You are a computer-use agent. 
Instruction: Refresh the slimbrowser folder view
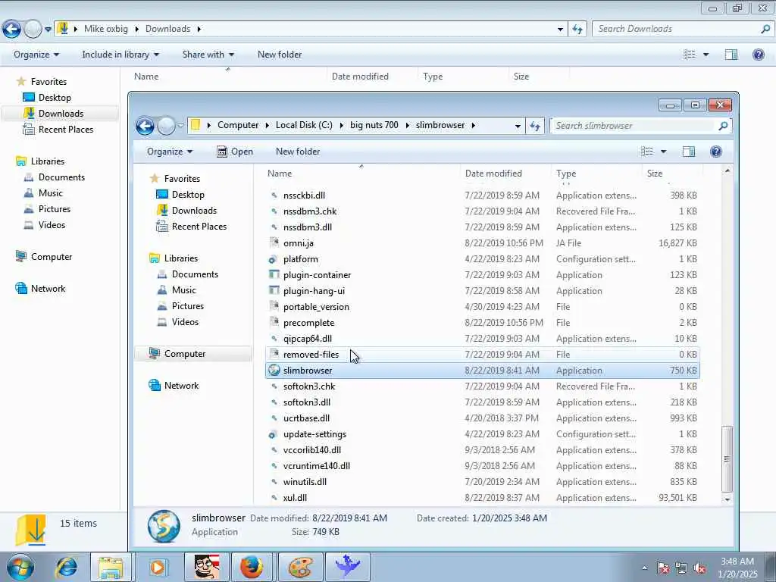535,126
